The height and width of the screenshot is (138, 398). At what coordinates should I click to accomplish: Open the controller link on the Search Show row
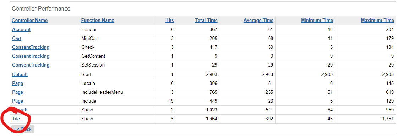(x=20, y=110)
